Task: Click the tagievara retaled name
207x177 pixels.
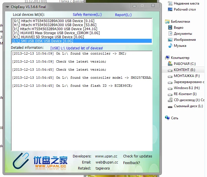Action: click(102, 168)
